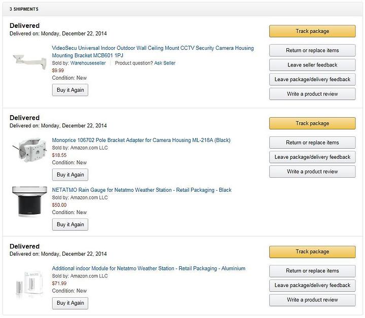
Task: Open Additional indoor Module for Netatmo link
Action: (149, 268)
